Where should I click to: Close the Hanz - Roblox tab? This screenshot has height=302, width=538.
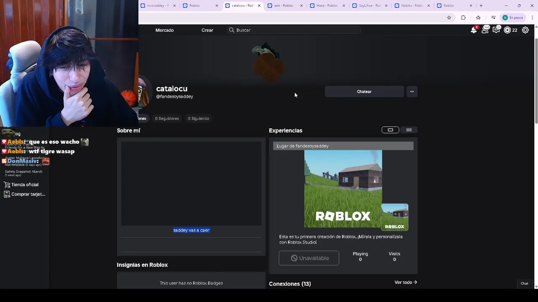click(x=344, y=5)
